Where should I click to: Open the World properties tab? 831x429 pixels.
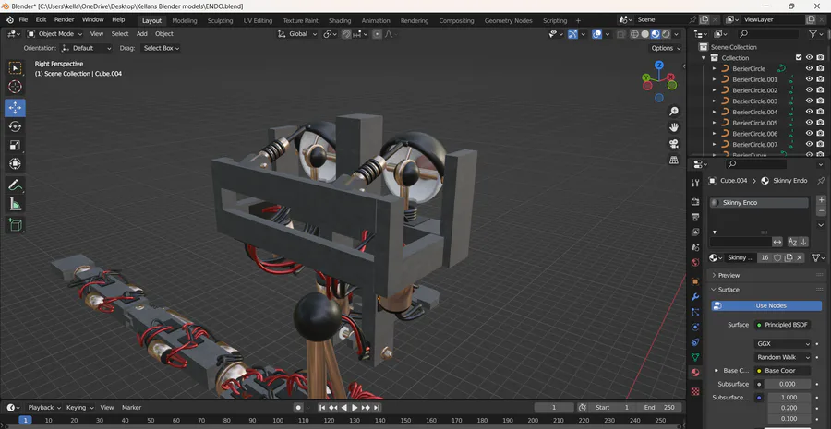[695, 262]
